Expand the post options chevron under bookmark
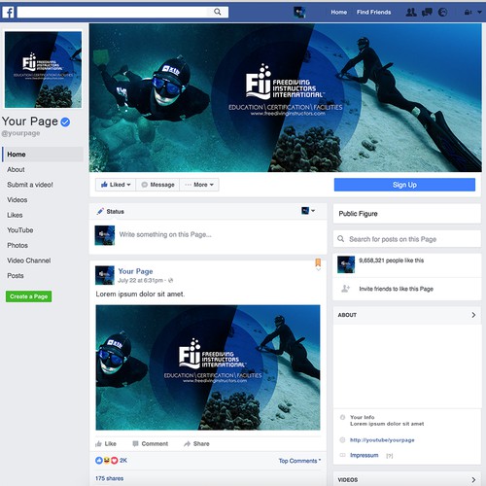 tap(318, 269)
